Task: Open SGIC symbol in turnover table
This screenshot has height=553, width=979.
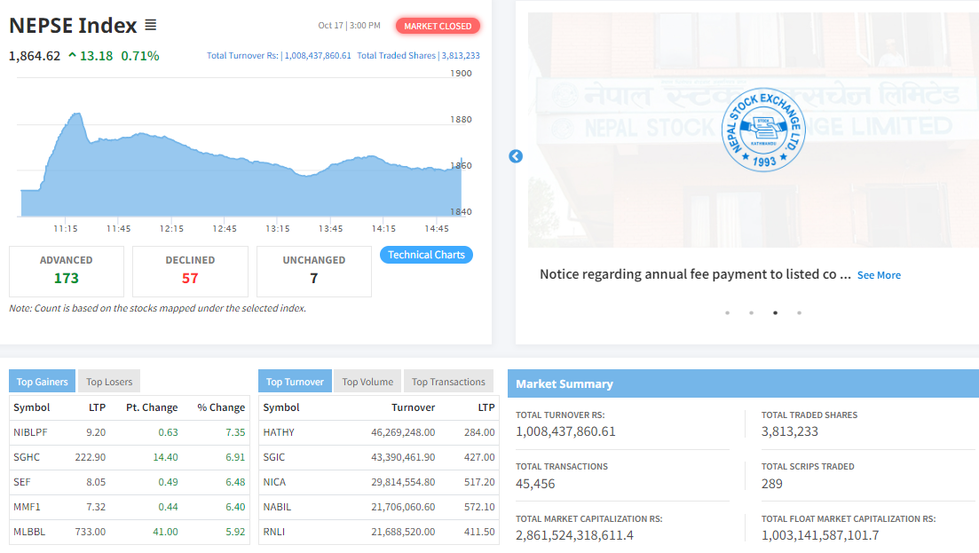Action: click(x=274, y=457)
